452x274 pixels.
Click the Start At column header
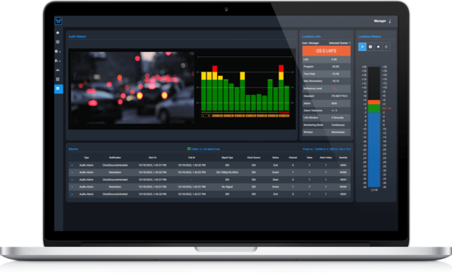tap(152, 157)
